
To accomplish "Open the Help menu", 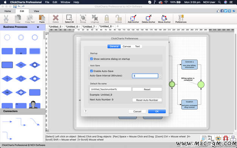I will click(x=76, y=2).
